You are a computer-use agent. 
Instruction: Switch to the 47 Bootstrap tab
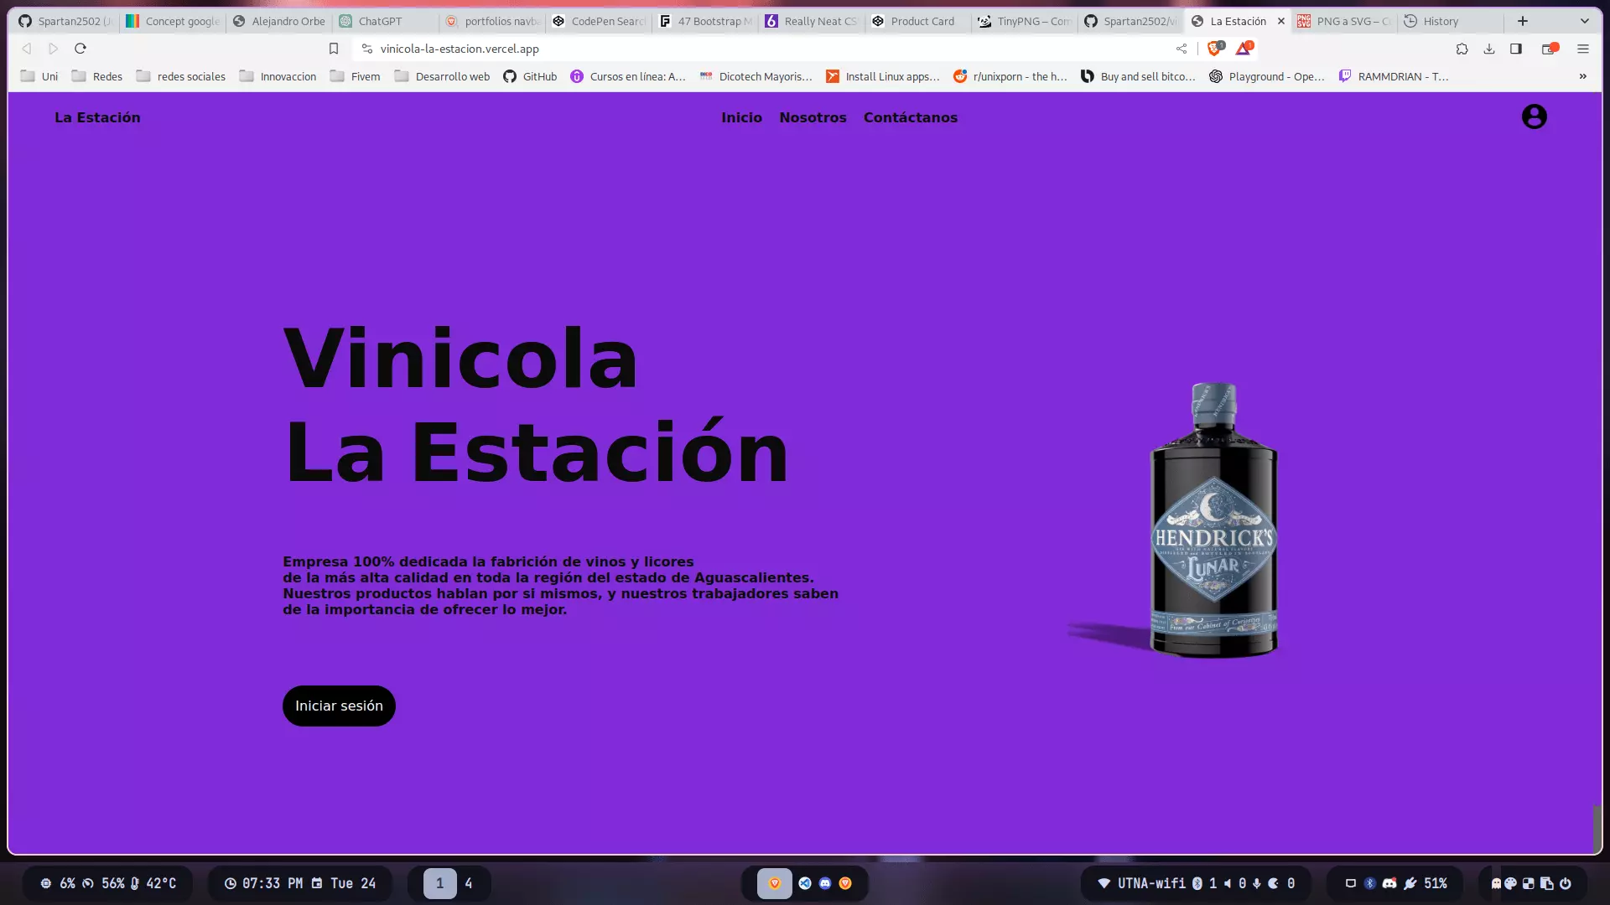(705, 21)
